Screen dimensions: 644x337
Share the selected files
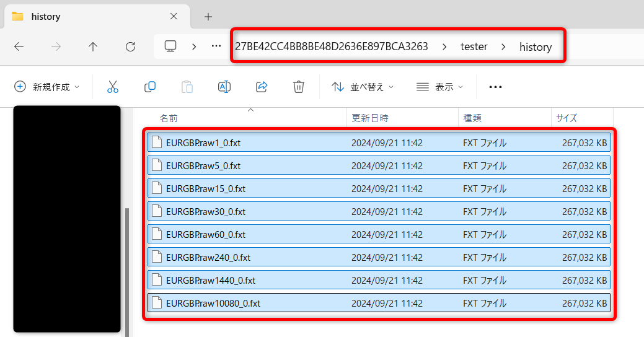click(x=262, y=87)
